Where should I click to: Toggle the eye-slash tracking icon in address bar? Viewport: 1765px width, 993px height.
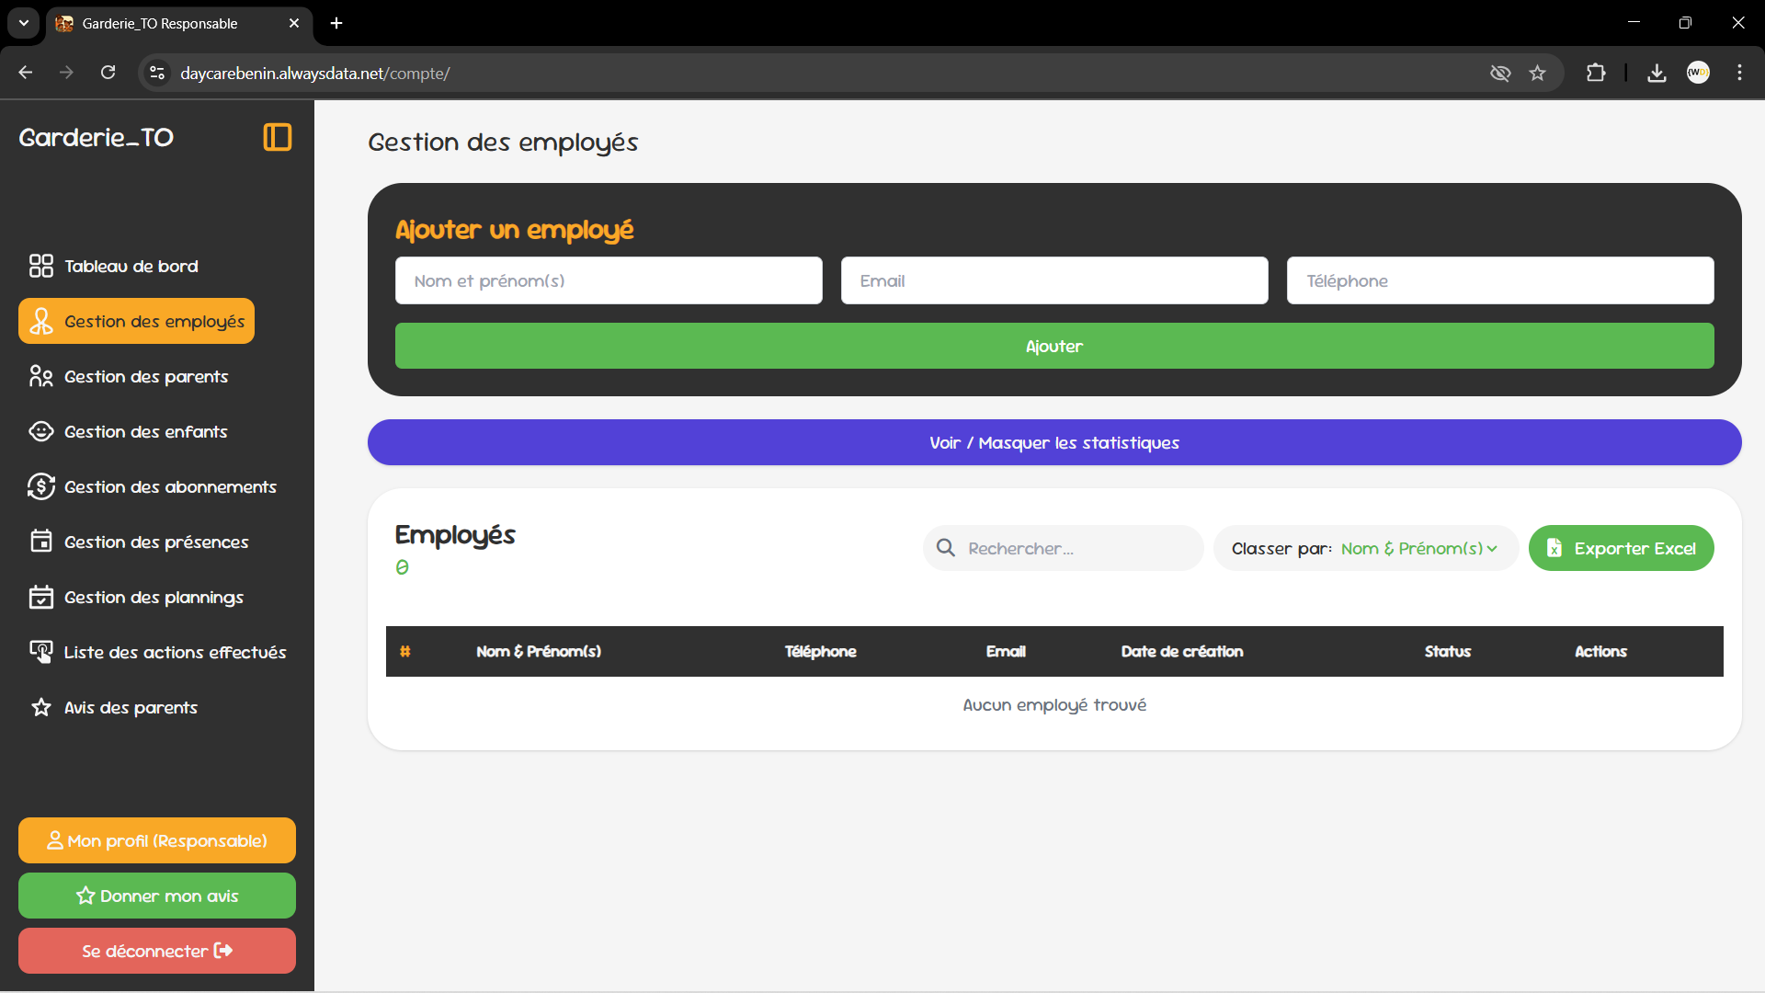[x=1499, y=73]
